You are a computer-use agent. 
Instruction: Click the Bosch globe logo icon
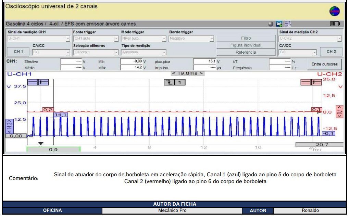tap(335, 11)
